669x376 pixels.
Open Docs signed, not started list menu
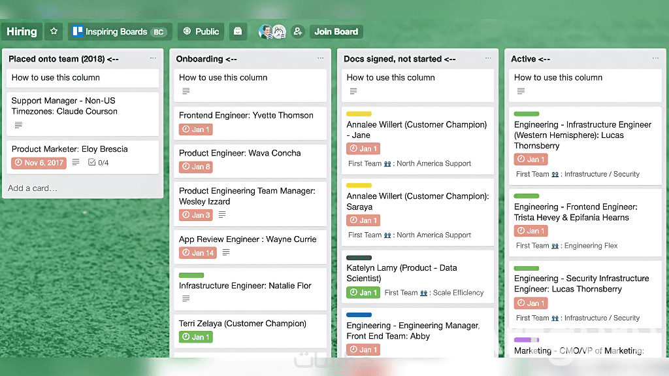pyautogui.click(x=488, y=58)
